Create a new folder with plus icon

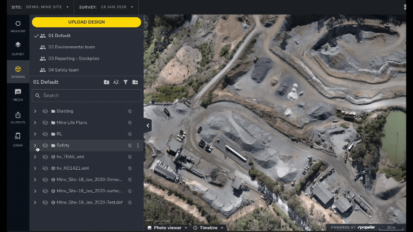pyautogui.click(x=135, y=82)
